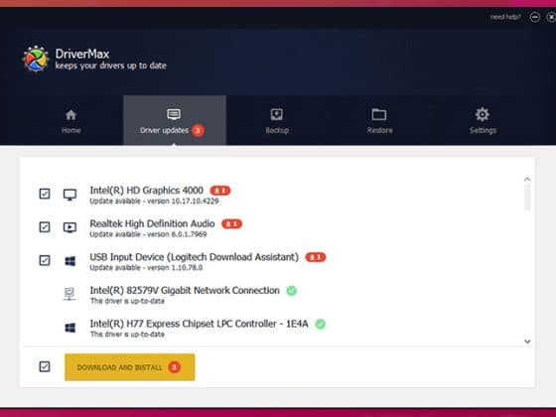Screen dimensions: 556x417
Task: Click the update version 1.10.78.0 text
Action: [146, 268]
